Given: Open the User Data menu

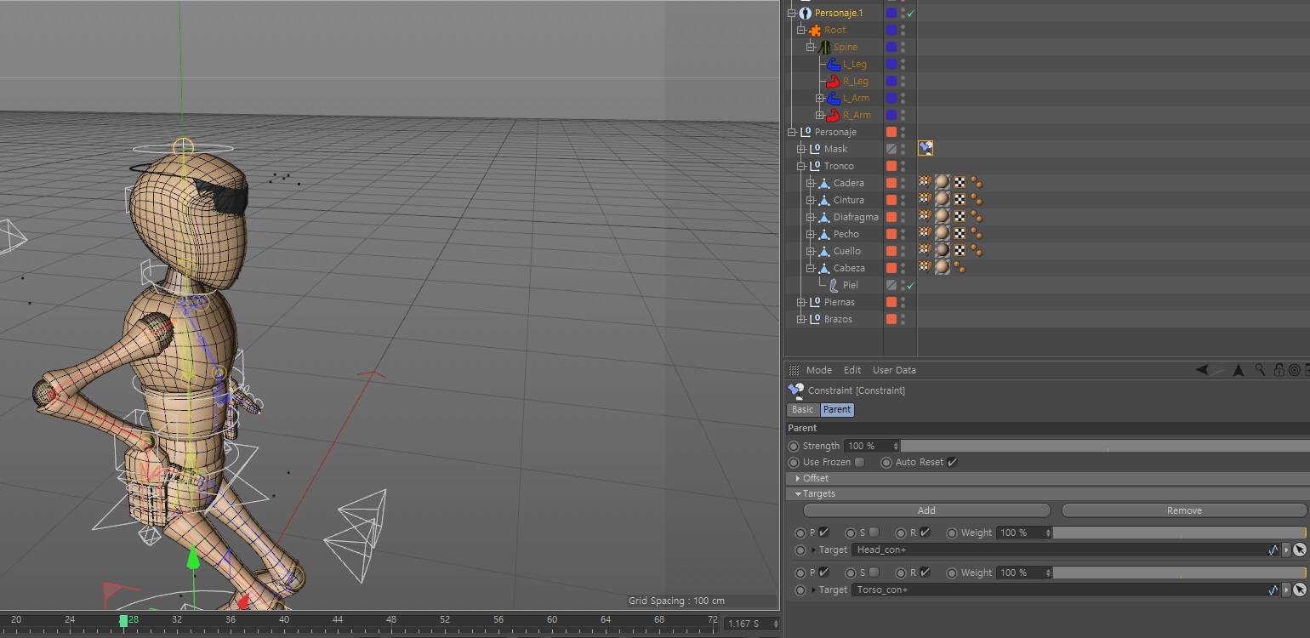Looking at the screenshot, I should click(x=894, y=370).
